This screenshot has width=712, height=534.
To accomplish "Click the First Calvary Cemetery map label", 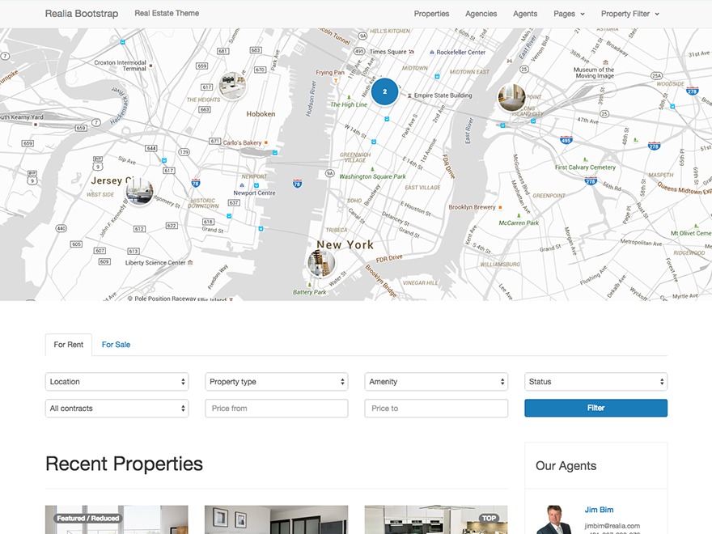I will point(585,167).
